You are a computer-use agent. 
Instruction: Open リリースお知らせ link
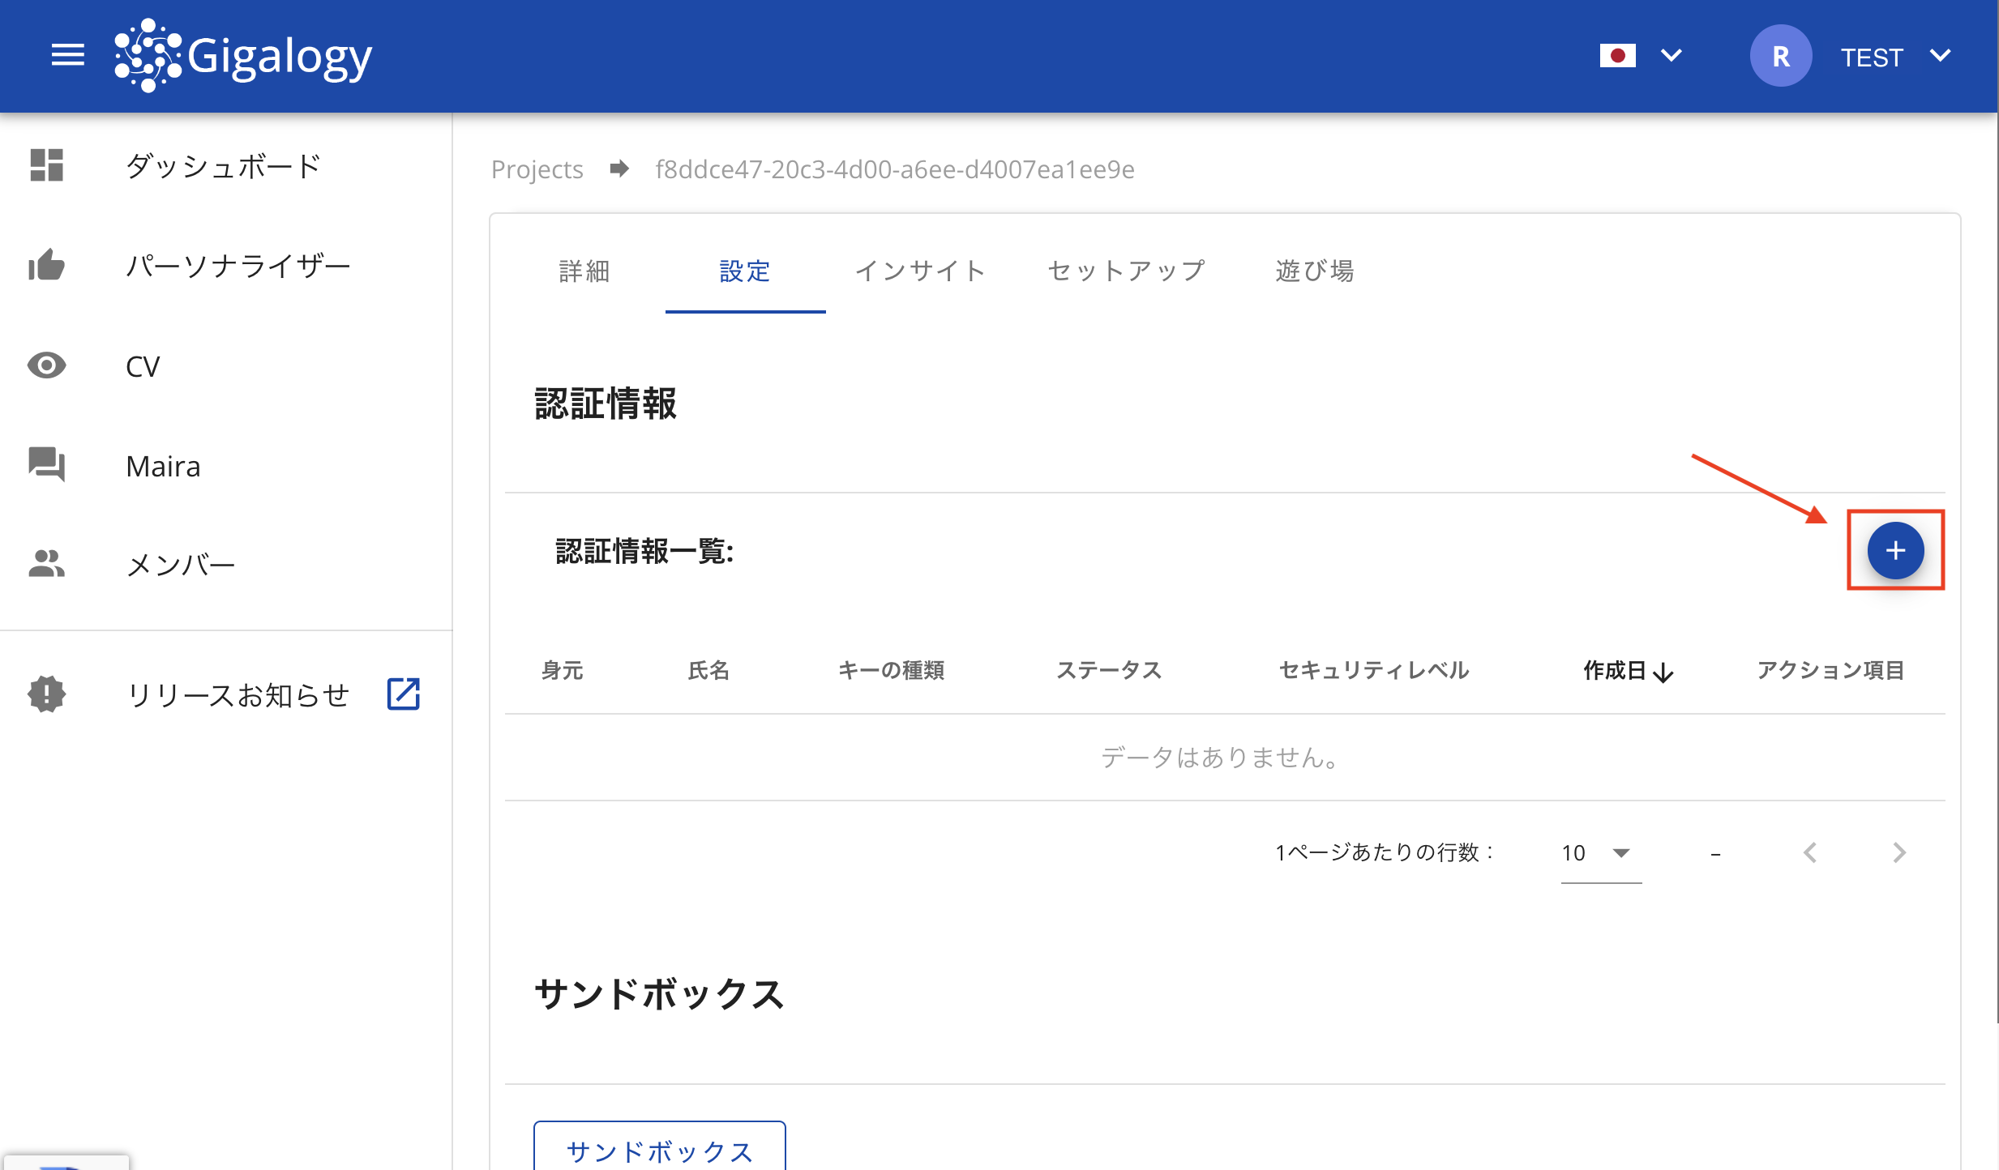(x=238, y=695)
